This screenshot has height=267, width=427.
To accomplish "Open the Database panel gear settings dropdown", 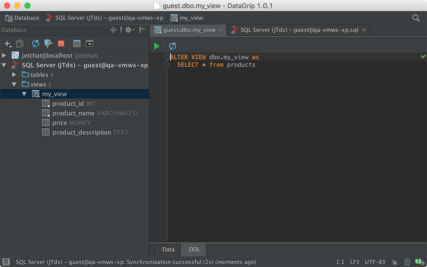I will click(x=129, y=30).
